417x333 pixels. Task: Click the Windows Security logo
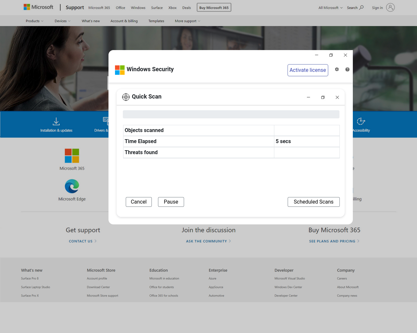[x=120, y=70]
